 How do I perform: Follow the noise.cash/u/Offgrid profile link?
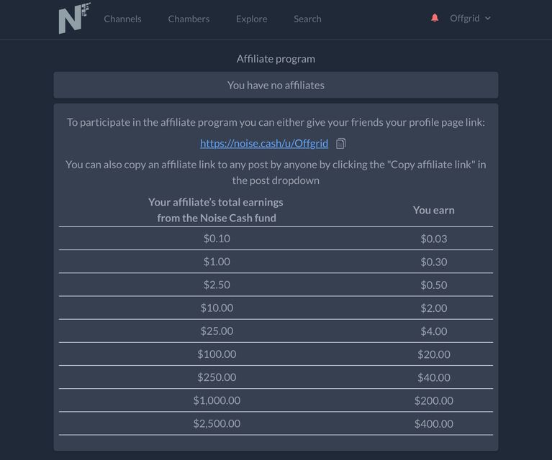[x=264, y=143]
